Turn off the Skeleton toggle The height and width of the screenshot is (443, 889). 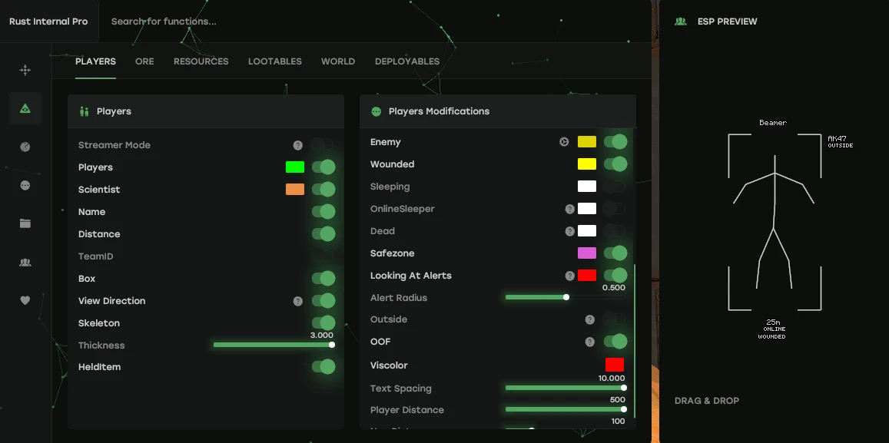point(323,323)
